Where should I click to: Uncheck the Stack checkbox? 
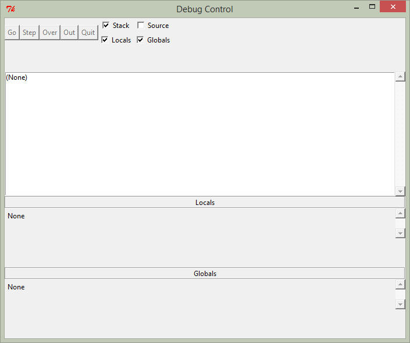106,26
